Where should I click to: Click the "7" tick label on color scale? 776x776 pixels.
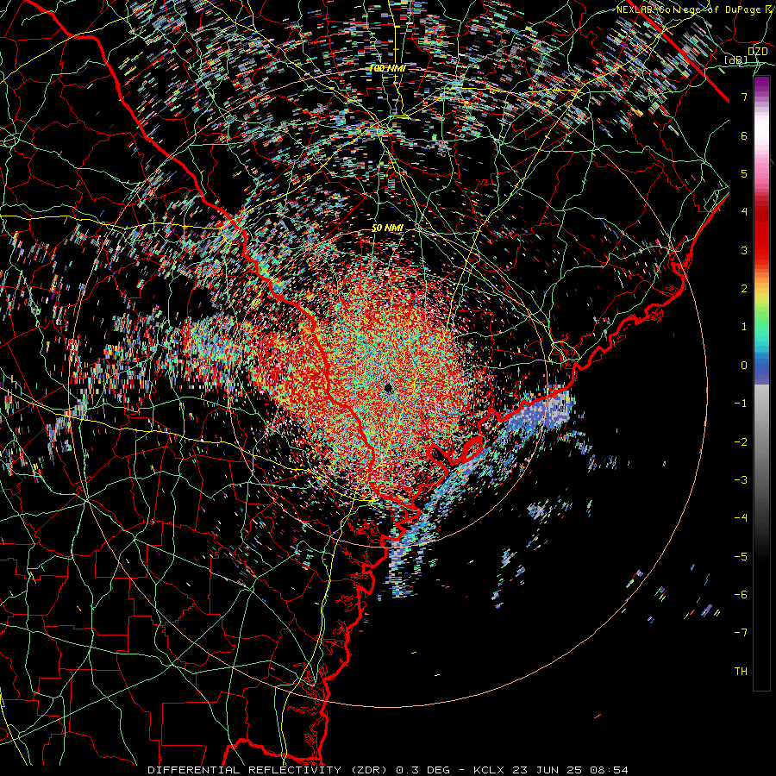point(744,97)
